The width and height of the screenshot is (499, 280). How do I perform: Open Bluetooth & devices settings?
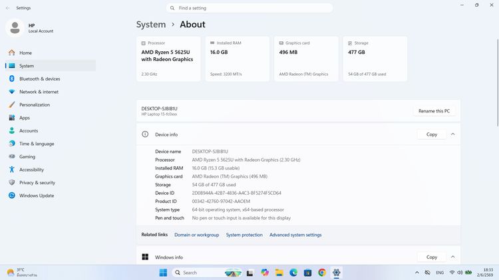pyautogui.click(x=51, y=78)
